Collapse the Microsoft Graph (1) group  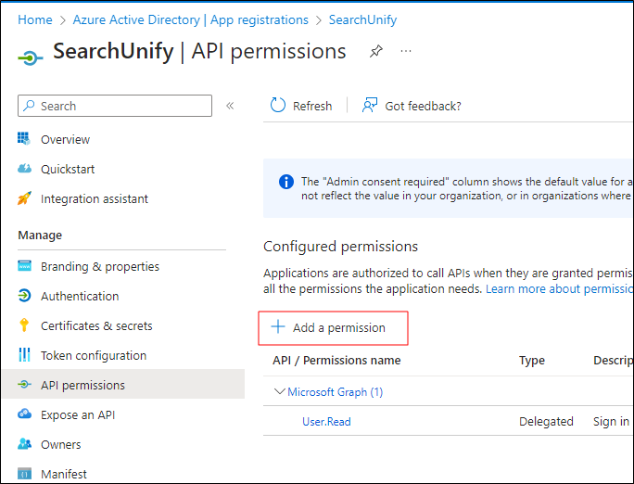point(280,391)
